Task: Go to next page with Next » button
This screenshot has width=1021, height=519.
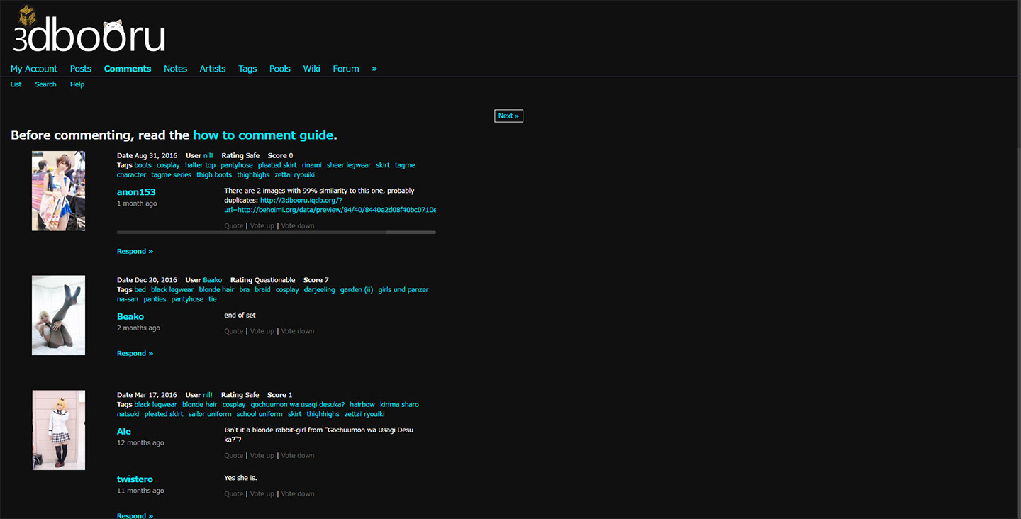Action: pyautogui.click(x=508, y=116)
